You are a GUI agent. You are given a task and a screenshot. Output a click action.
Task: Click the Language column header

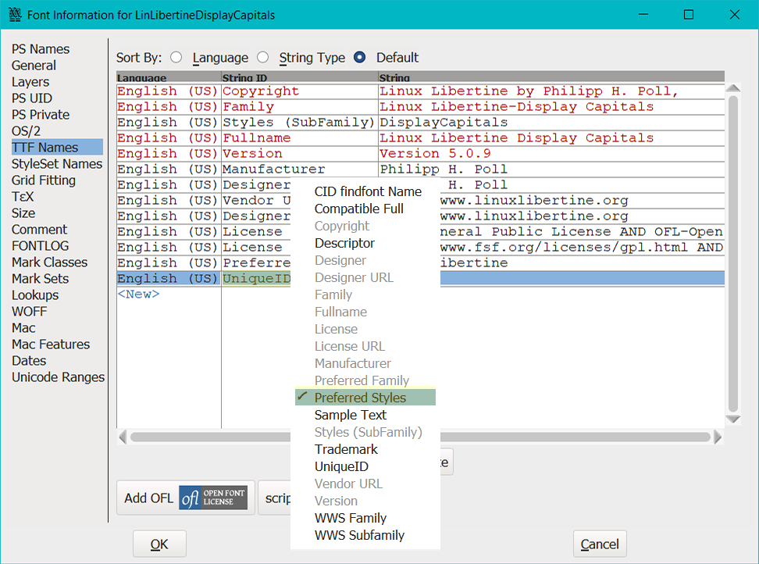[x=169, y=77]
